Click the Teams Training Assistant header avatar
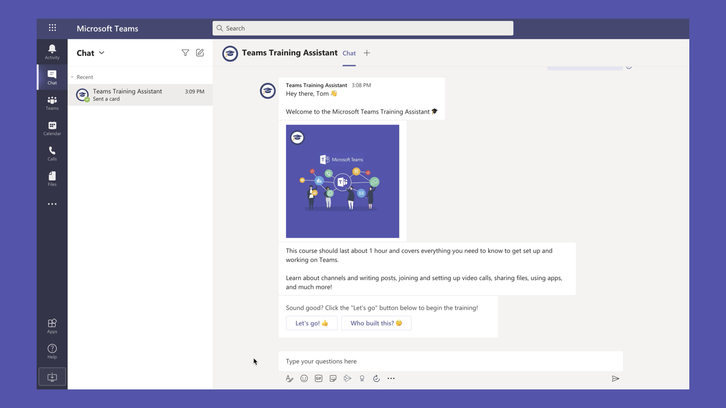The image size is (726, 408). coord(230,53)
